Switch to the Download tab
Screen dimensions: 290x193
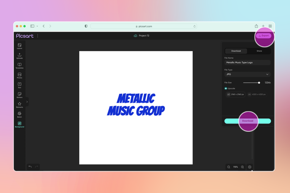[x=236, y=51]
